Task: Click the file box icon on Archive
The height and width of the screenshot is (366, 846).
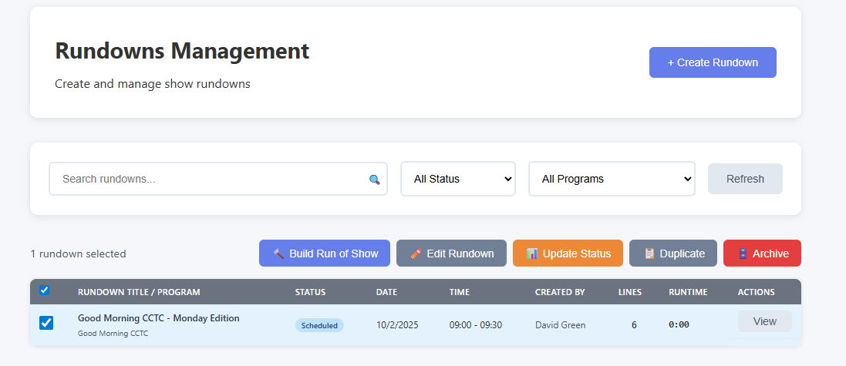Action: pos(743,254)
